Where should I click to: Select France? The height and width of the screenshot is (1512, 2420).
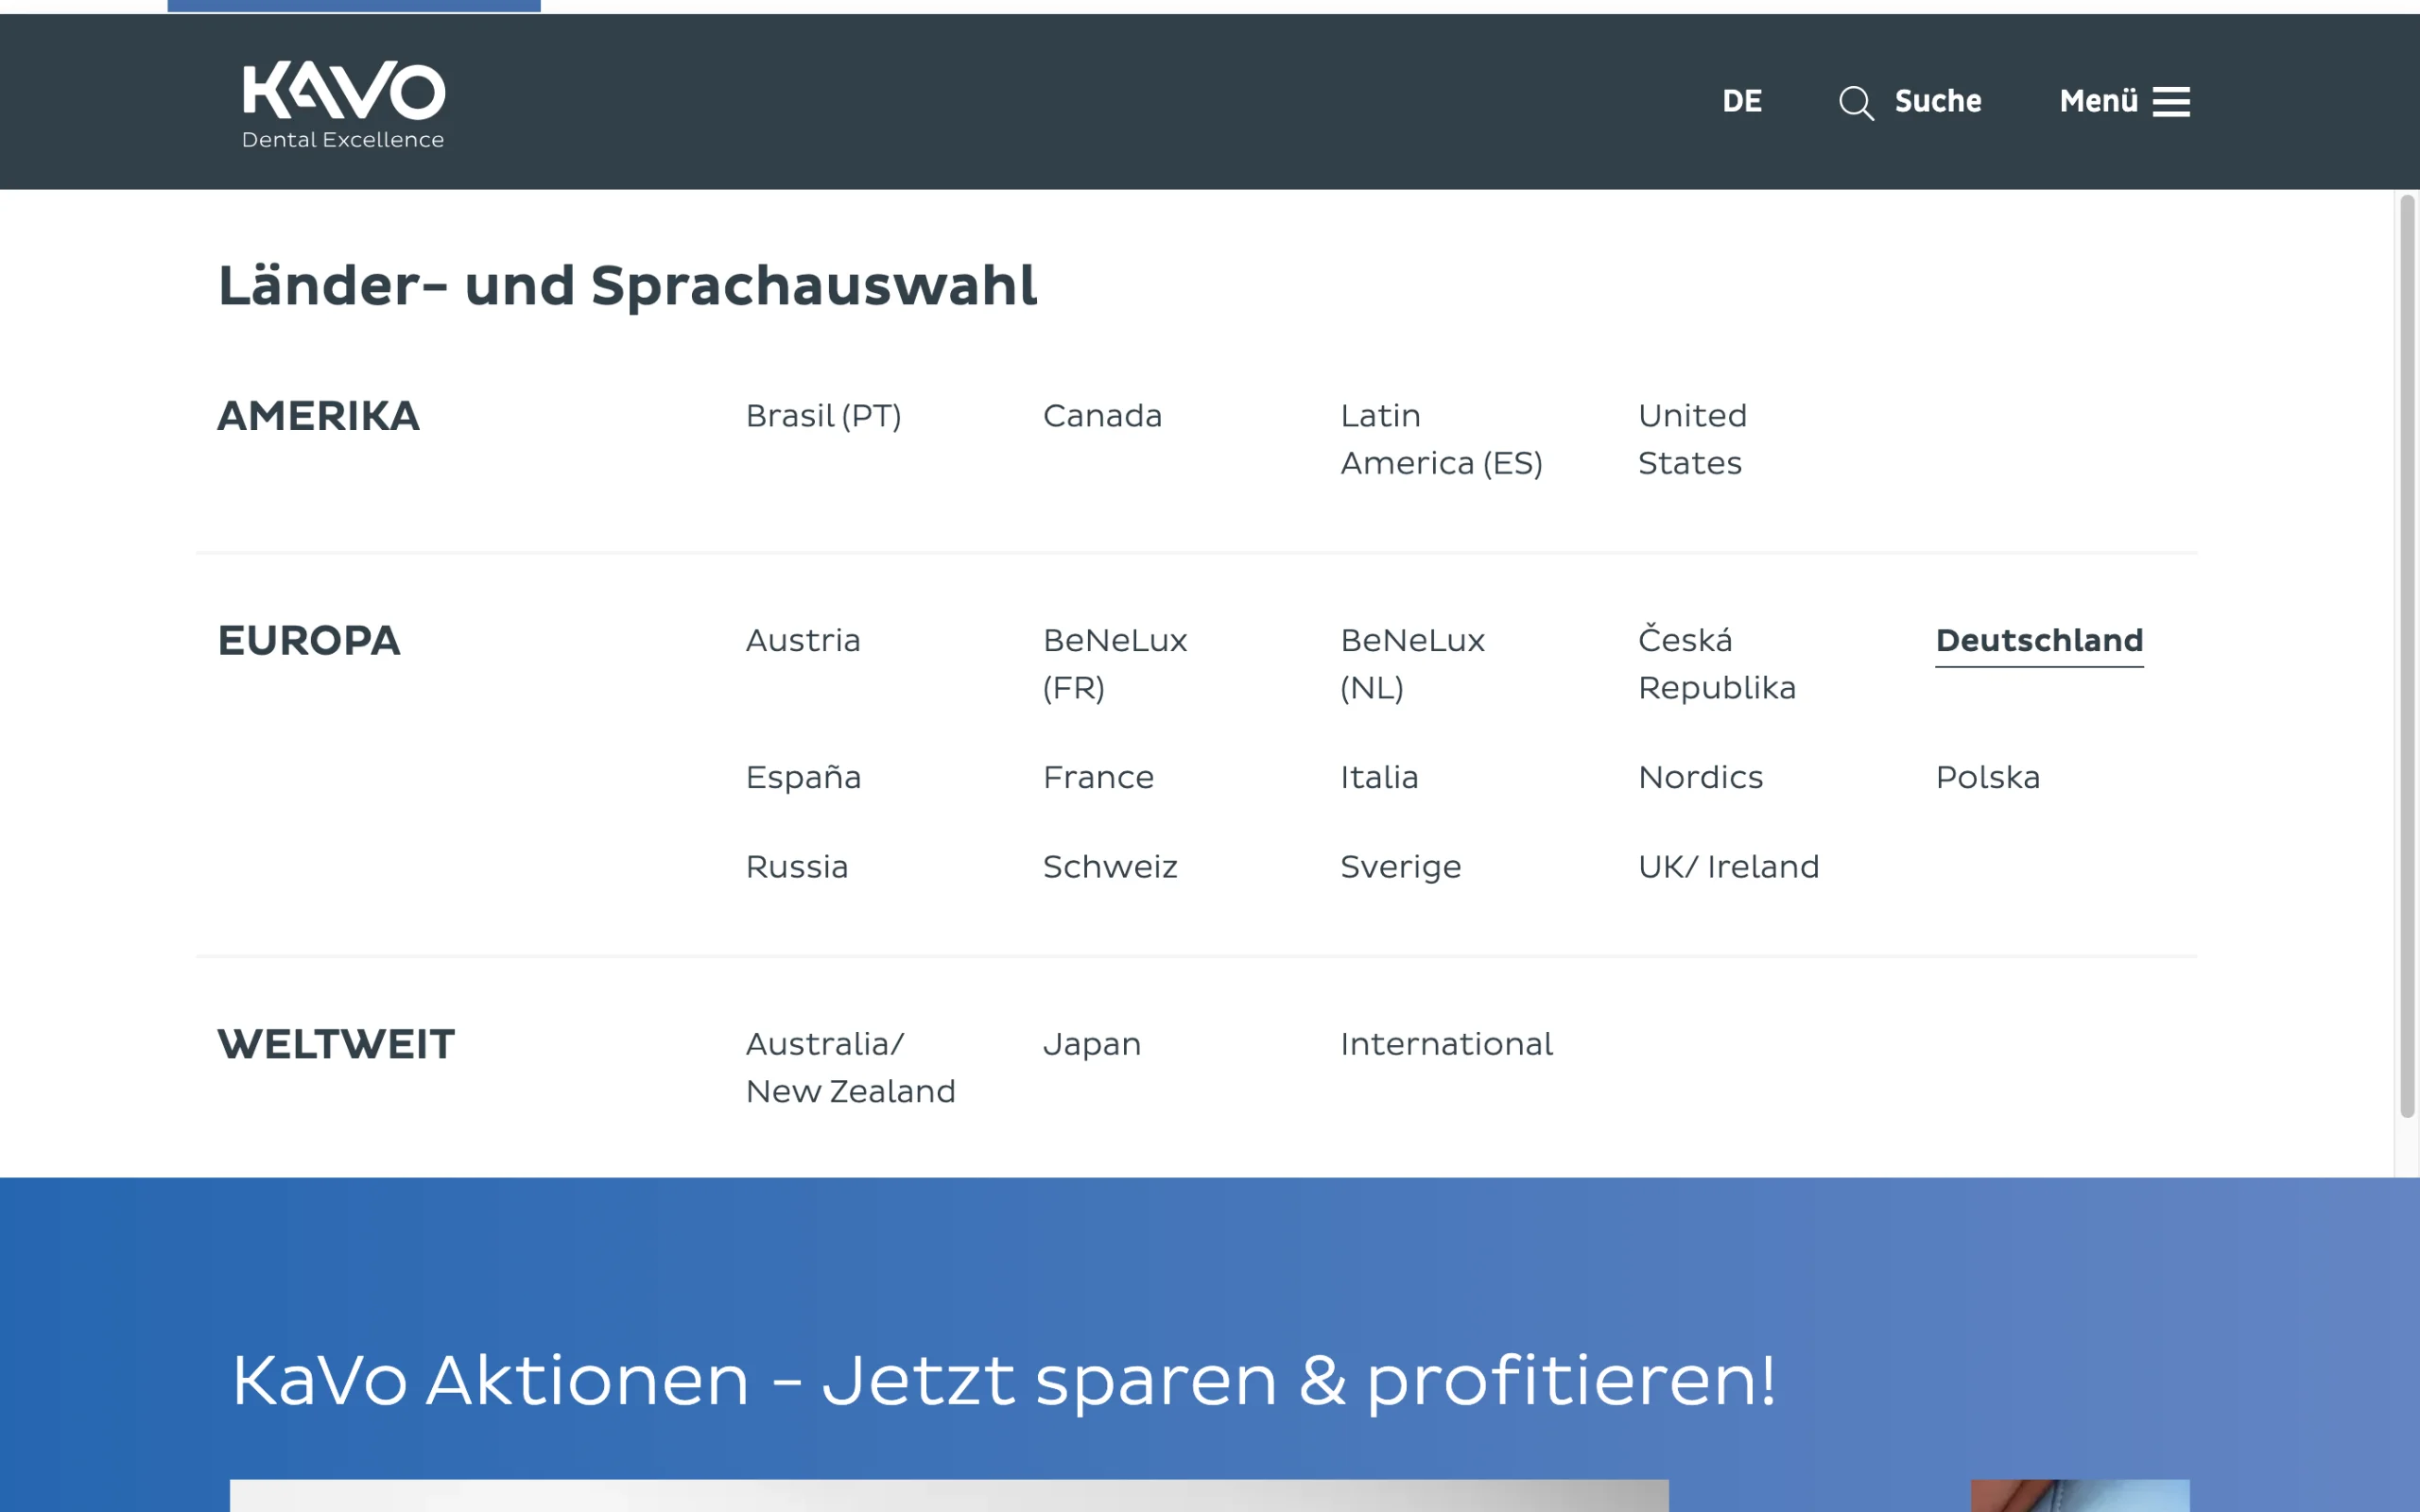(1098, 778)
